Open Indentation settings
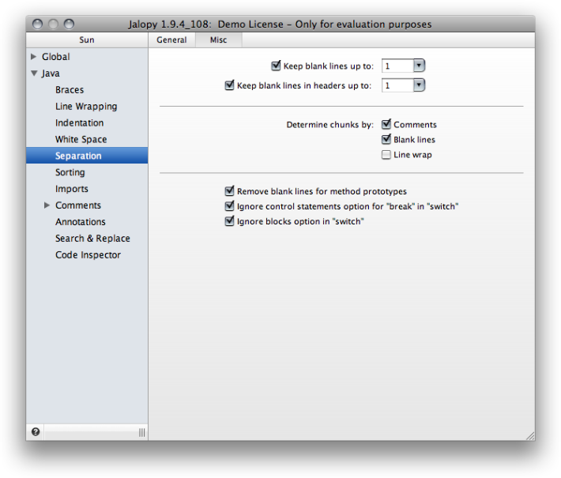The height and width of the screenshot is (478, 561). click(x=80, y=122)
